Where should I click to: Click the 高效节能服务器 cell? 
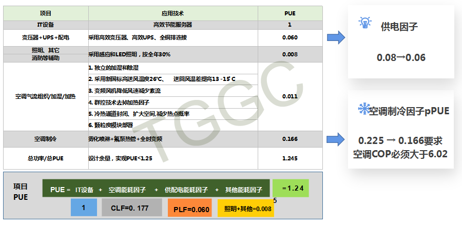[173, 25]
